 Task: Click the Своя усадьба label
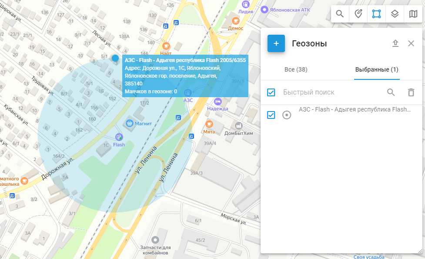point(369,257)
